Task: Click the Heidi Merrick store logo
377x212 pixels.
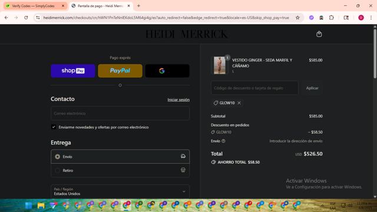Action: point(186,34)
